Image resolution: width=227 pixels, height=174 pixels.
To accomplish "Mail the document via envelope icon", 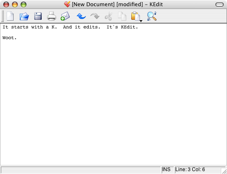I will click(x=65, y=16).
